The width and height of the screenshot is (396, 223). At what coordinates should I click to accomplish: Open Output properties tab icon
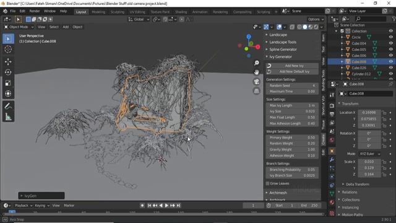pyautogui.click(x=332, y=114)
